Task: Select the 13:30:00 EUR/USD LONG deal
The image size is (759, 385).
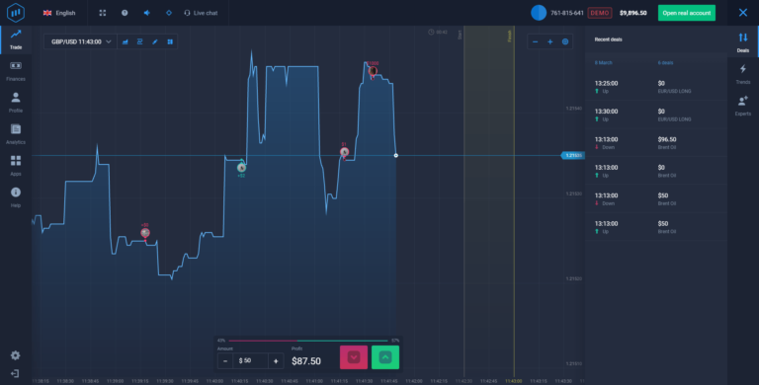Action: click(656, 115)
